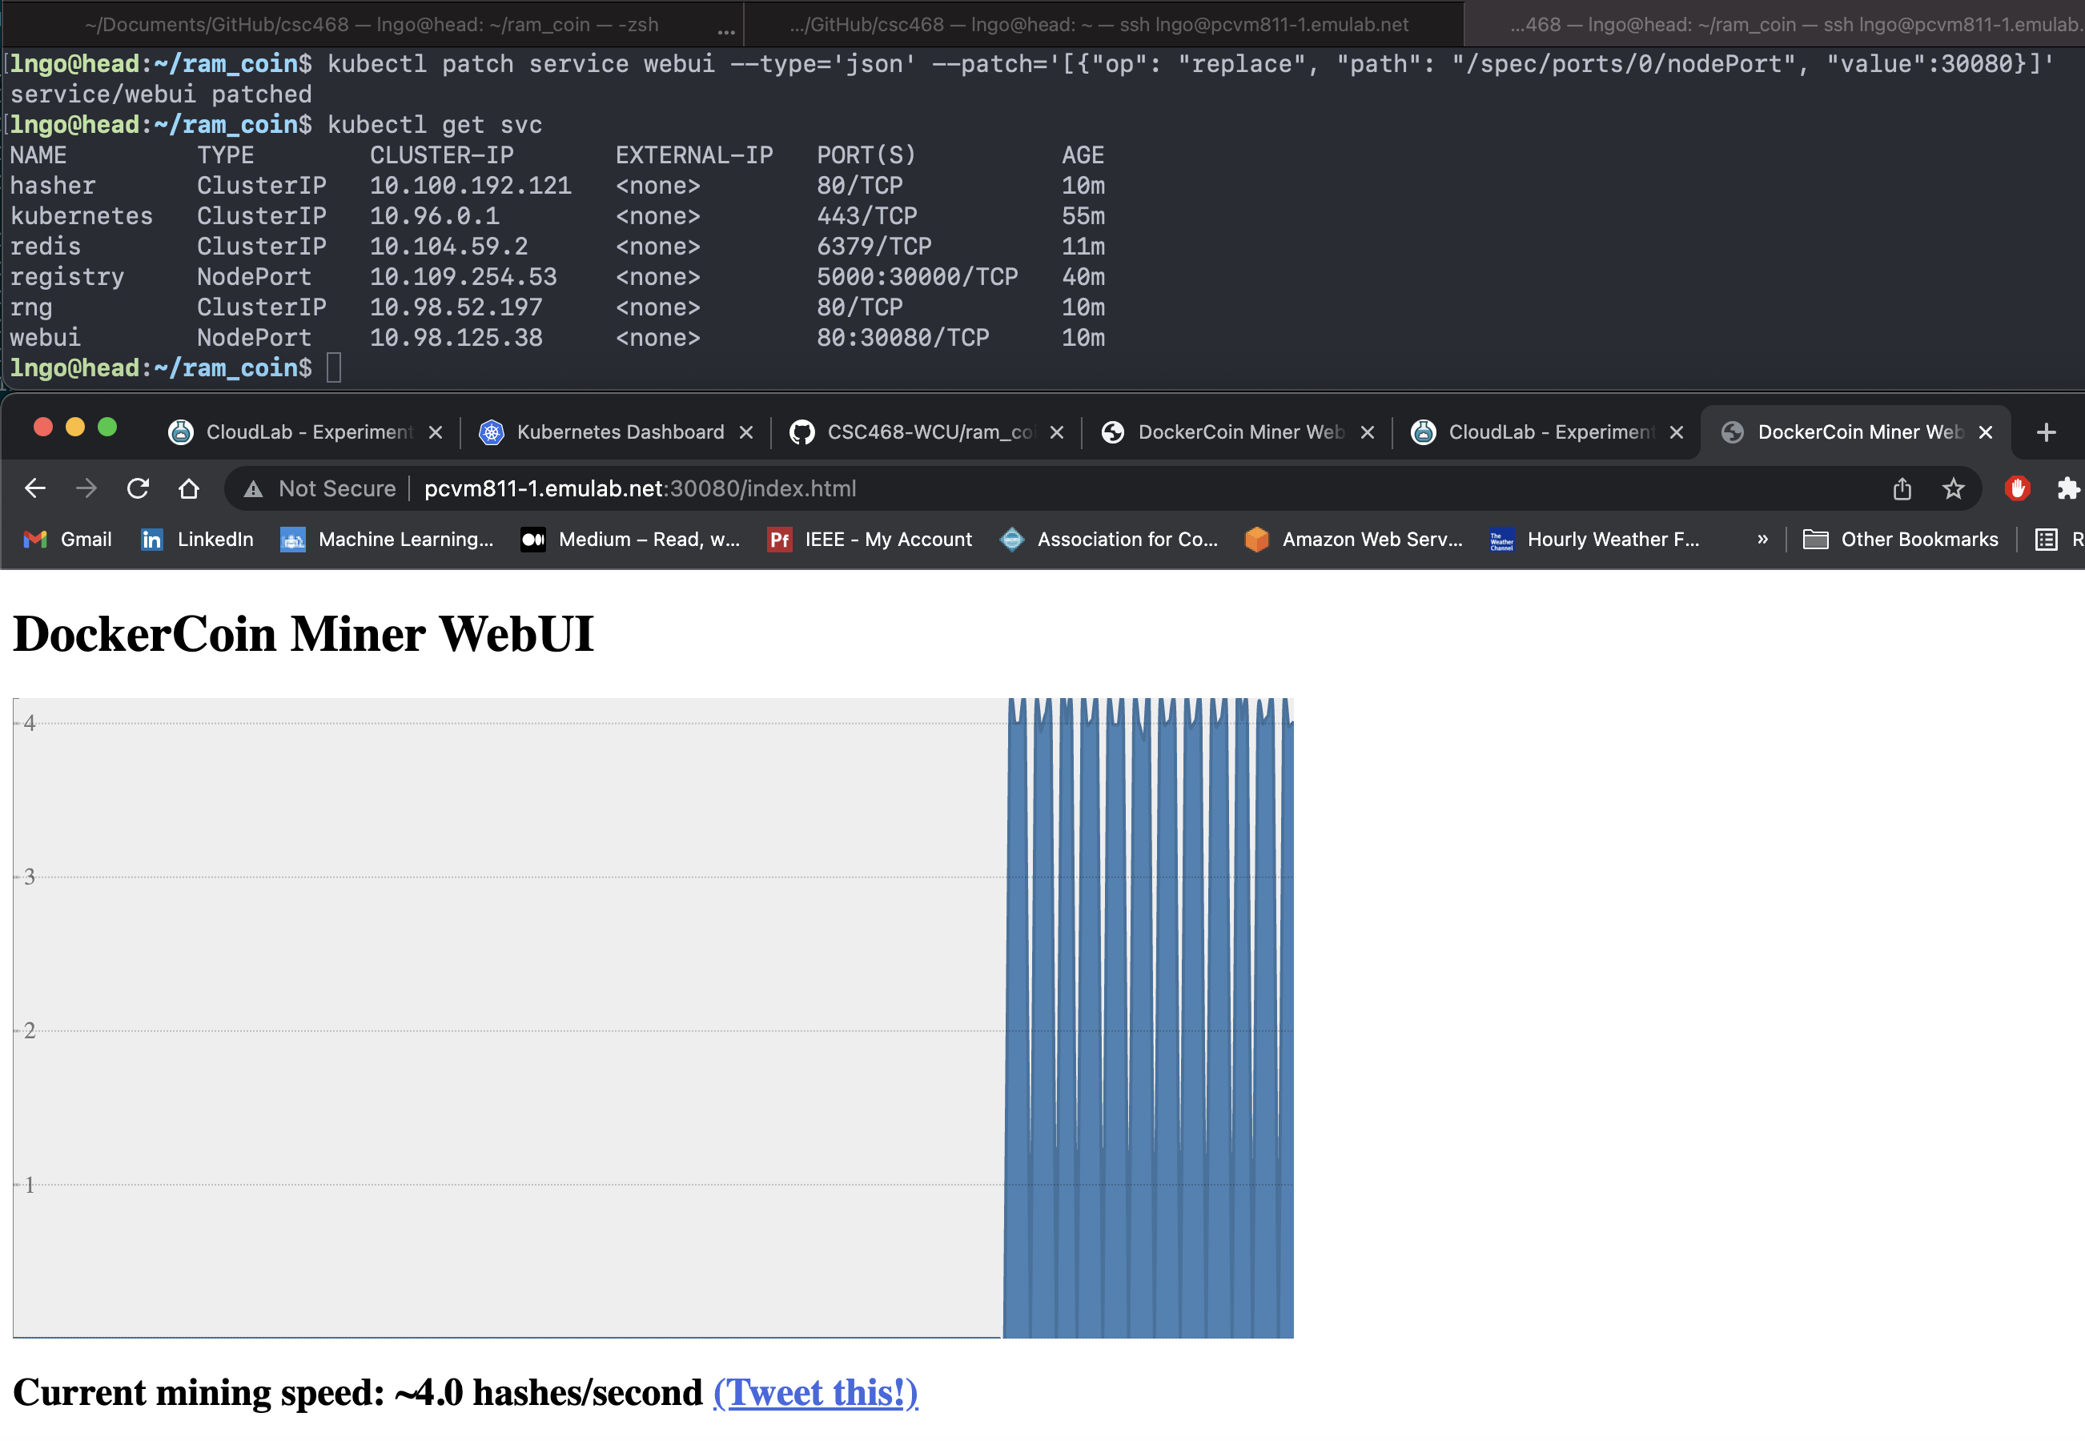This screenshot has width=2085, height=1441.
Task: Open the Other Bookmarks folder
Action: 1900,539
